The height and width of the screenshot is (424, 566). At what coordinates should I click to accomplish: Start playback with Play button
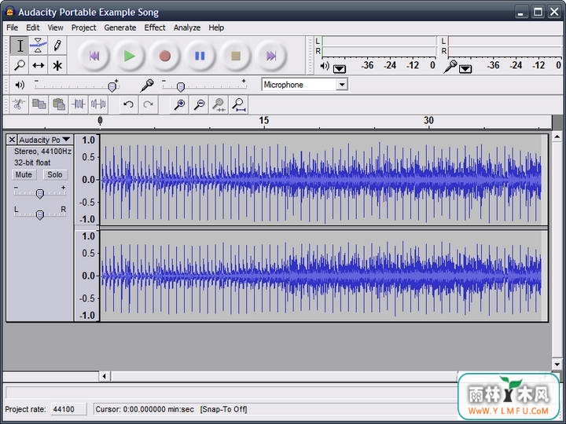click(129, 56)
